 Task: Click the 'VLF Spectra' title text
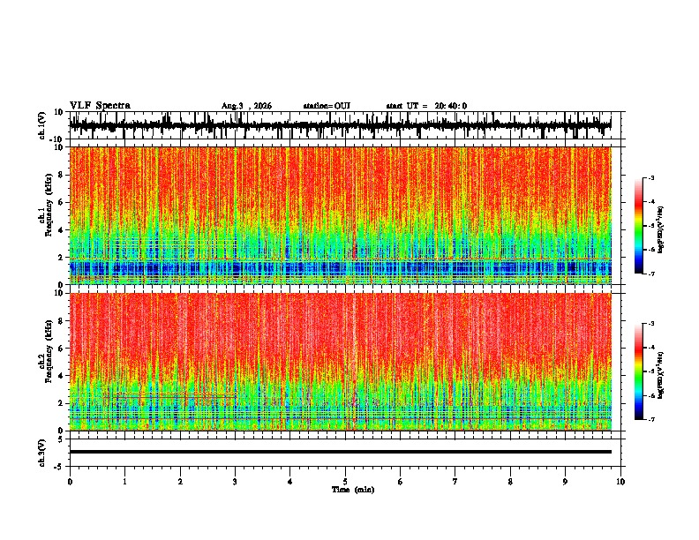[x=100, y=106]
